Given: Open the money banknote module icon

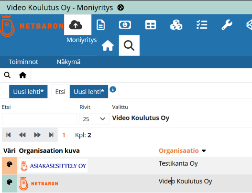Looking at the screenshot, I should tap(125, 25).
